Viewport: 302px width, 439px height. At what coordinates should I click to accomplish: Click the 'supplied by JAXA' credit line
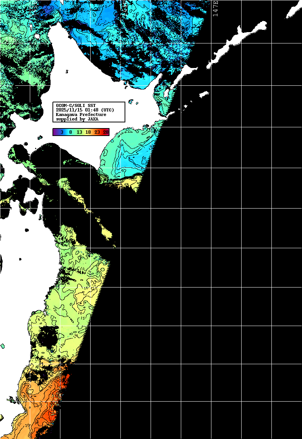tap(77, 119)
